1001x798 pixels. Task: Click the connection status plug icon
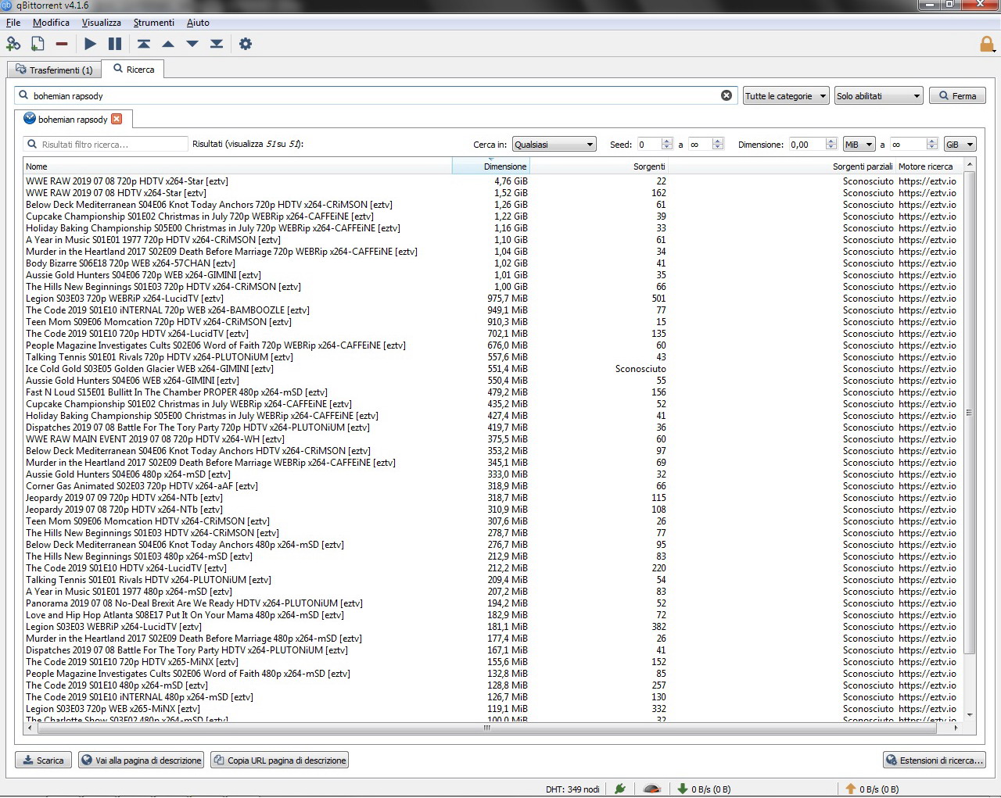pyautogui.click(x=620, y=789)
